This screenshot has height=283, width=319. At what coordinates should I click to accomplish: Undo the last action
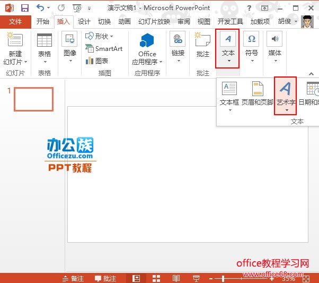pos(40,8)
